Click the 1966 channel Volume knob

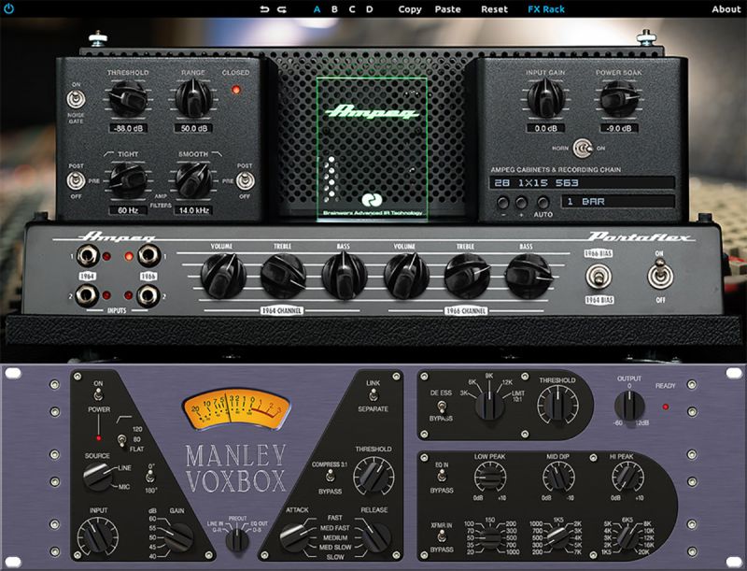pyautogui.click(x=406, y=277)
